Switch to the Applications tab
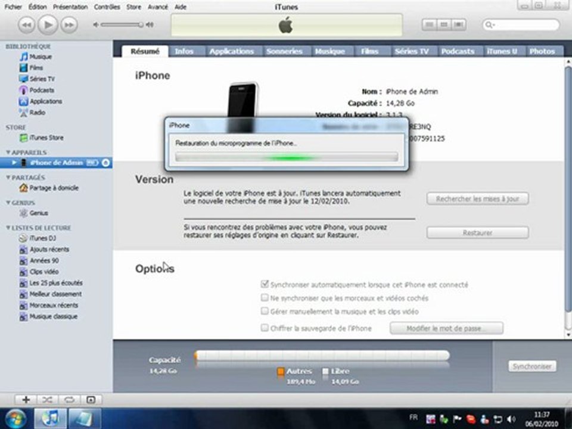This screenshot has height=429, width=572. [232, 51]
